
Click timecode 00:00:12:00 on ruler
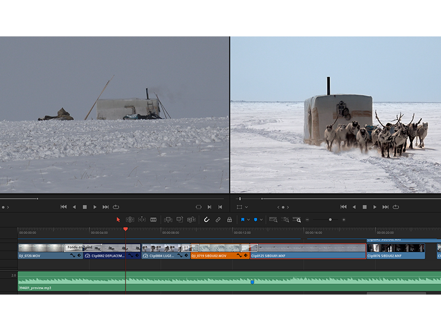pos(242,233)
